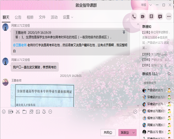Screen dimensions: 174x139
Task: Click avatar next to 我户口一直在武汉黄陂 message
Action: coord(5,61)
